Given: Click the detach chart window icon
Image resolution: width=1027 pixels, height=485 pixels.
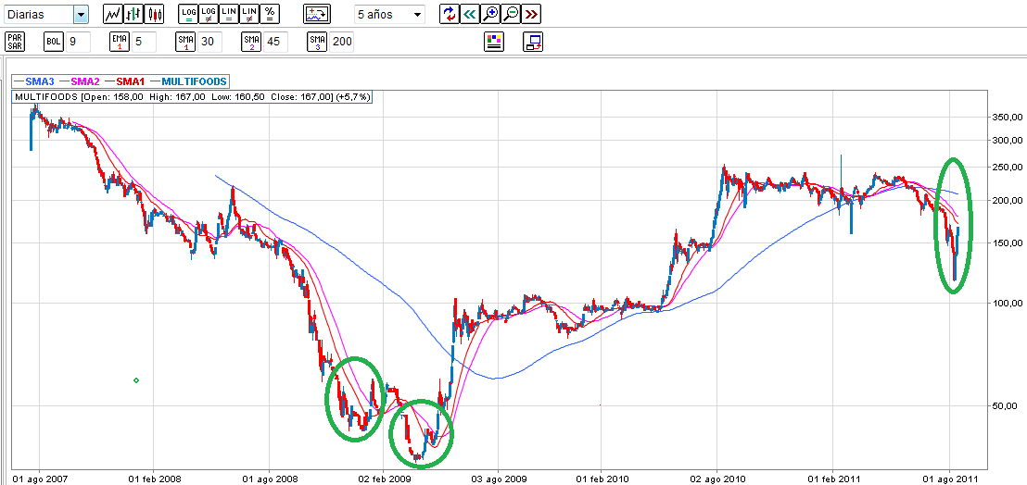Looking at the screenshot, I should [x=533, y=42].
